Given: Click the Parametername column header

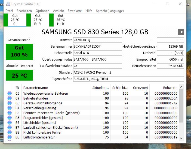Looking at the screenshot, I should click(56, 88).
